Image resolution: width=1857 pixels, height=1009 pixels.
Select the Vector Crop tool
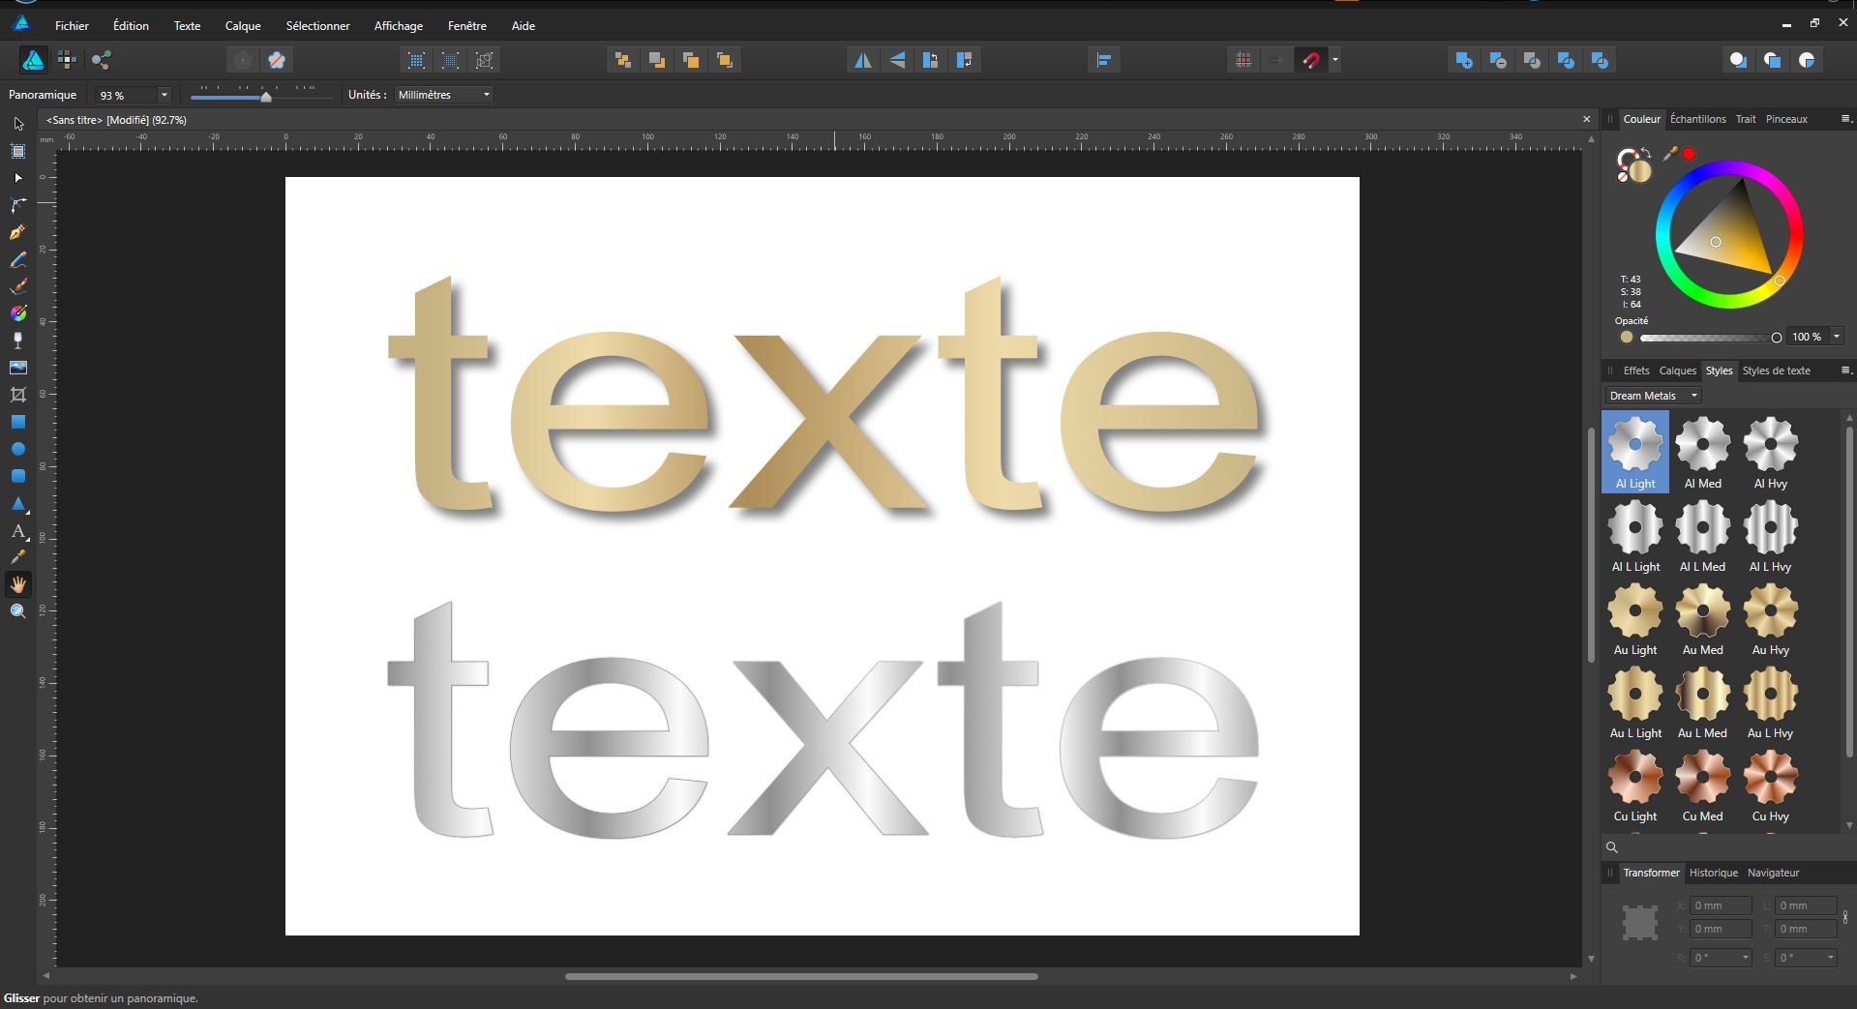18,395
